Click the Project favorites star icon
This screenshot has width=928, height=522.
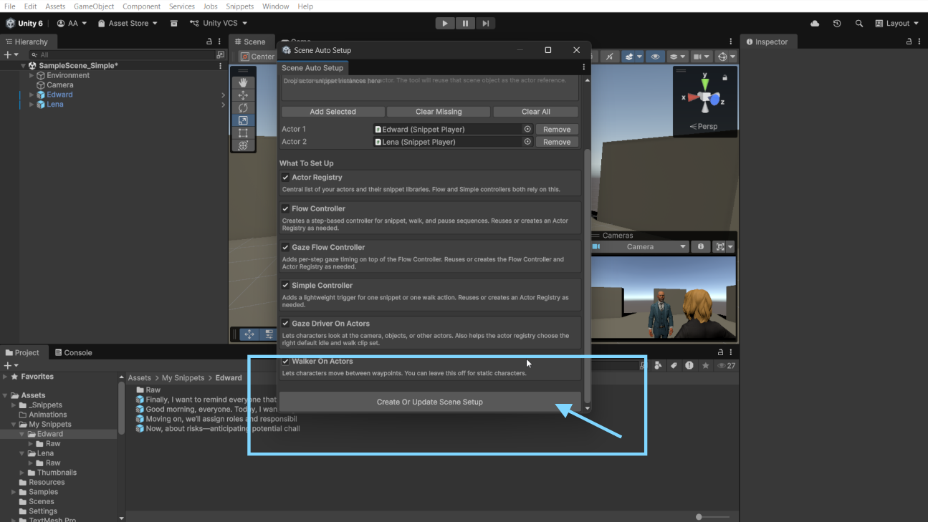click(706, 365)
